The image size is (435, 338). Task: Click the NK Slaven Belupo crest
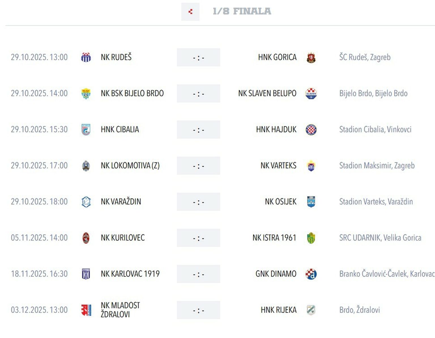[311, 93]
